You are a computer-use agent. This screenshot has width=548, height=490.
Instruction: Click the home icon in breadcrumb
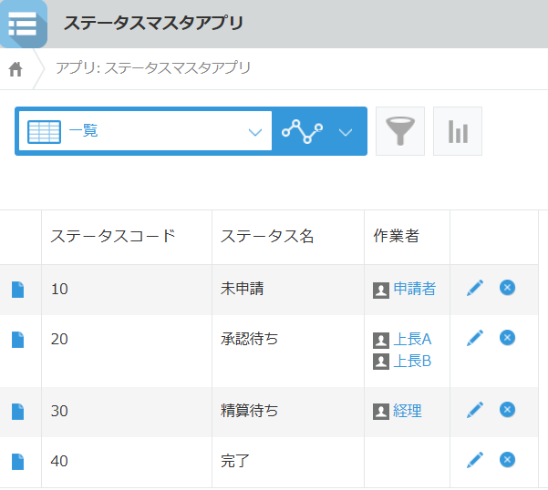point(16,69)
